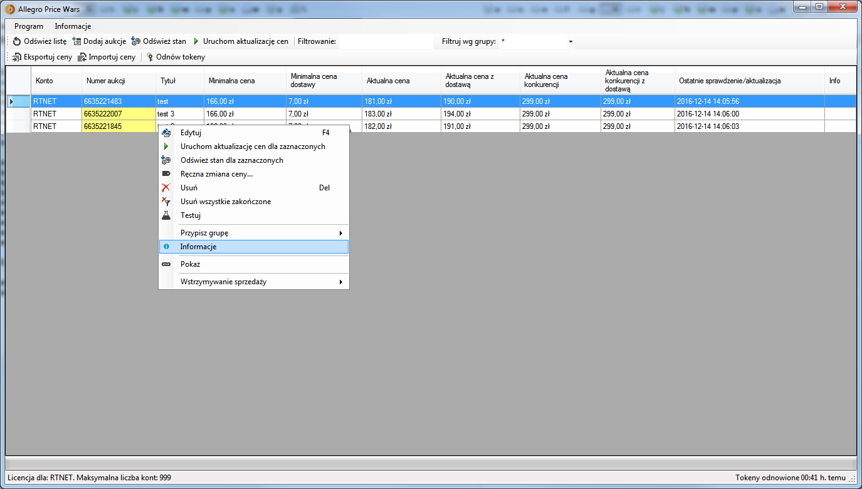
Task: Sort by Numer aukcji column header
Action: click(x=118, y=81)
